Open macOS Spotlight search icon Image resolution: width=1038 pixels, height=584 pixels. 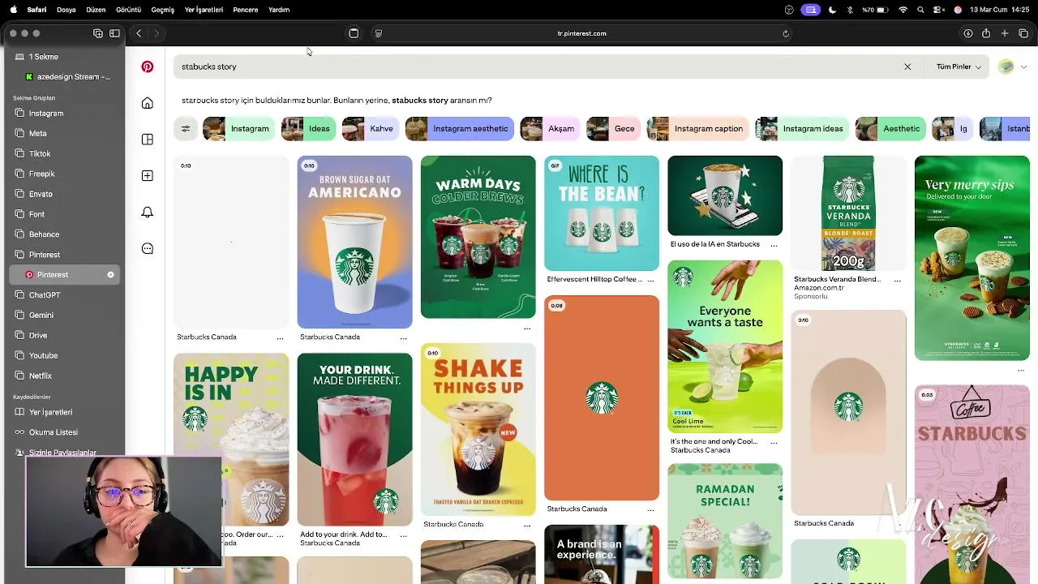tap(920, 10)
